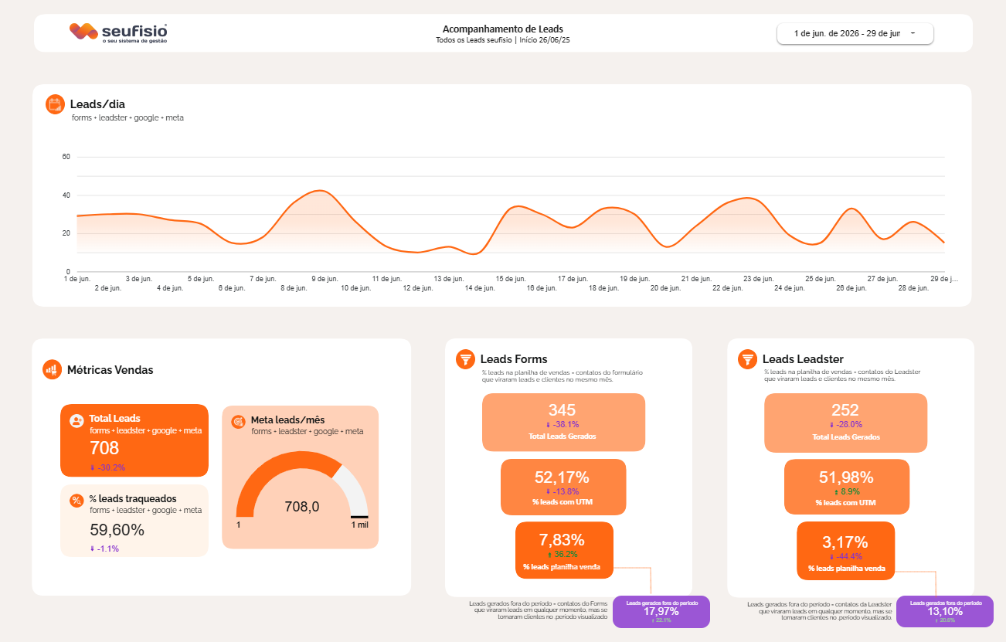Select the Total Leads value 708
Image resolution: width=1006 pixels, height=642 pixels.
pos(104,448)
